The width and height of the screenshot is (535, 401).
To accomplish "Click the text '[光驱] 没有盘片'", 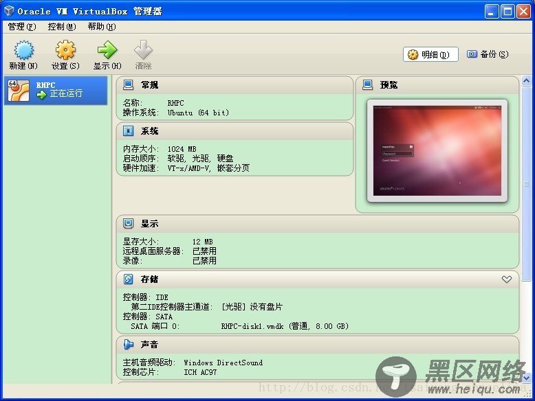I will [252, 307].
